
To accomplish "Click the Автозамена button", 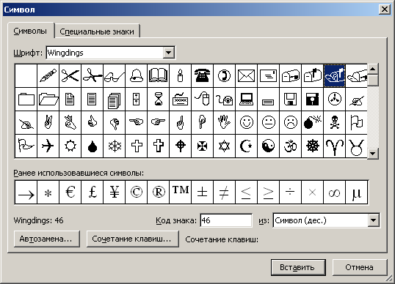I will tap(47, 239).
